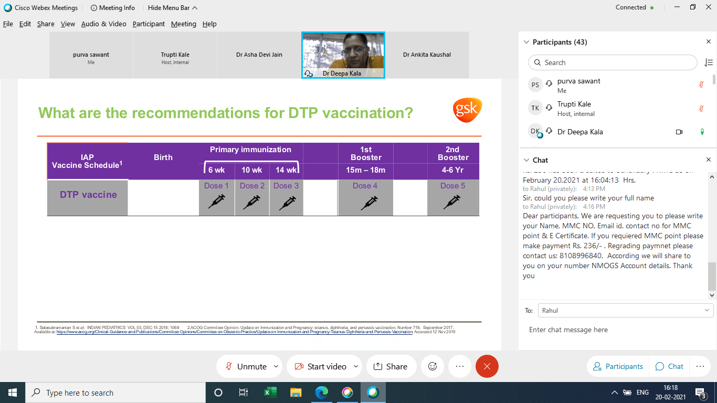Open the Participant menu
This screenshot has height=403, width=717.
(149, 24)
